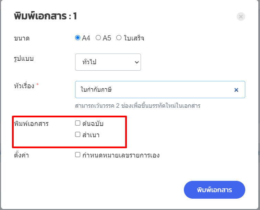The image size is (260, 210).
Task: Click the chevron arrow on the รูปแบบ dropdown
Action: pyautogui.click(x=137, y=62)
